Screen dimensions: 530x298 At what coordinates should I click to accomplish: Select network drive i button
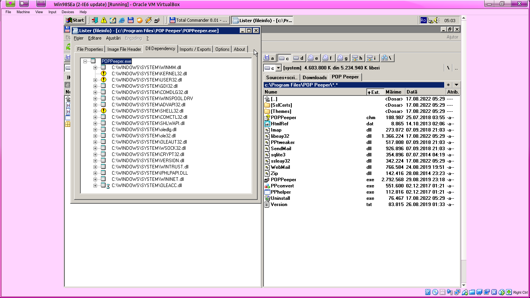click(x=372, y=58)
